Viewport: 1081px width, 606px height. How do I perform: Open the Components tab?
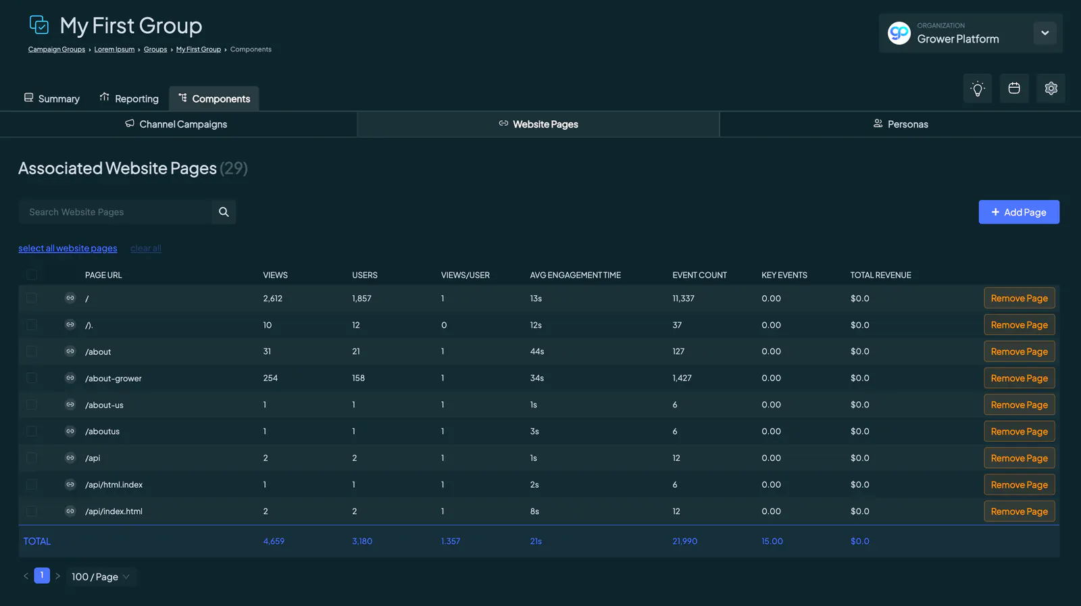(x=214, y=99)
